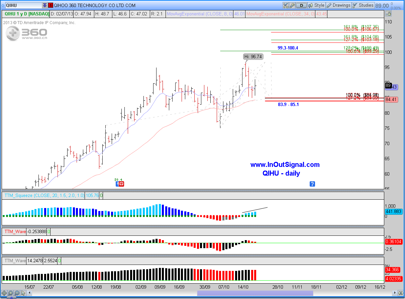The height and width of the screenshot is (299, 405).
Task: Click the QIHU 1 y D [NASDAQ] label
Action: pos(27,14)
